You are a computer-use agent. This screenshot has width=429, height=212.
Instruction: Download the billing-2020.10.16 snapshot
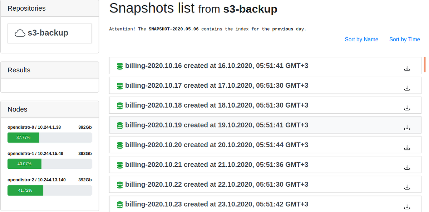click(x=407, y=68)
